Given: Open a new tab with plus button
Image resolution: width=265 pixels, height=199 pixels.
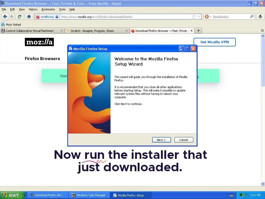Looking at the screenshot, I should pos(198,31).
